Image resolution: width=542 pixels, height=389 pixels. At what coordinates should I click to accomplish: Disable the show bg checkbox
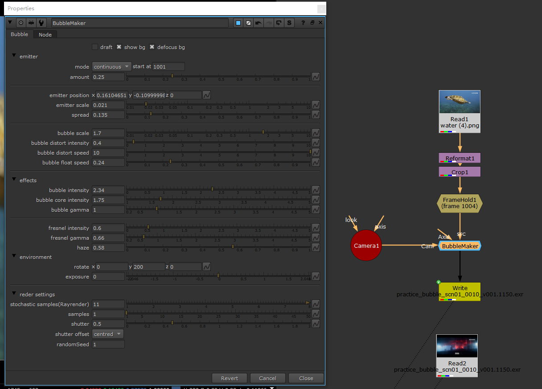pos(119,47)
